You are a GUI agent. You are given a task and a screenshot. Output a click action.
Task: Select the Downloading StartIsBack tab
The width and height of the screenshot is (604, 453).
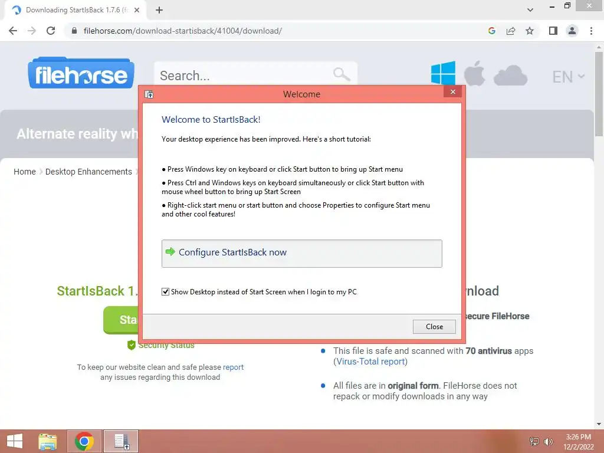click(x=75, y=10)
